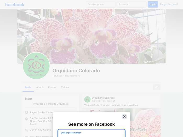This screenshot has width=183, height=137.
Task: Click the Orquidário Colorado profile picture
Action: point(36,65)
